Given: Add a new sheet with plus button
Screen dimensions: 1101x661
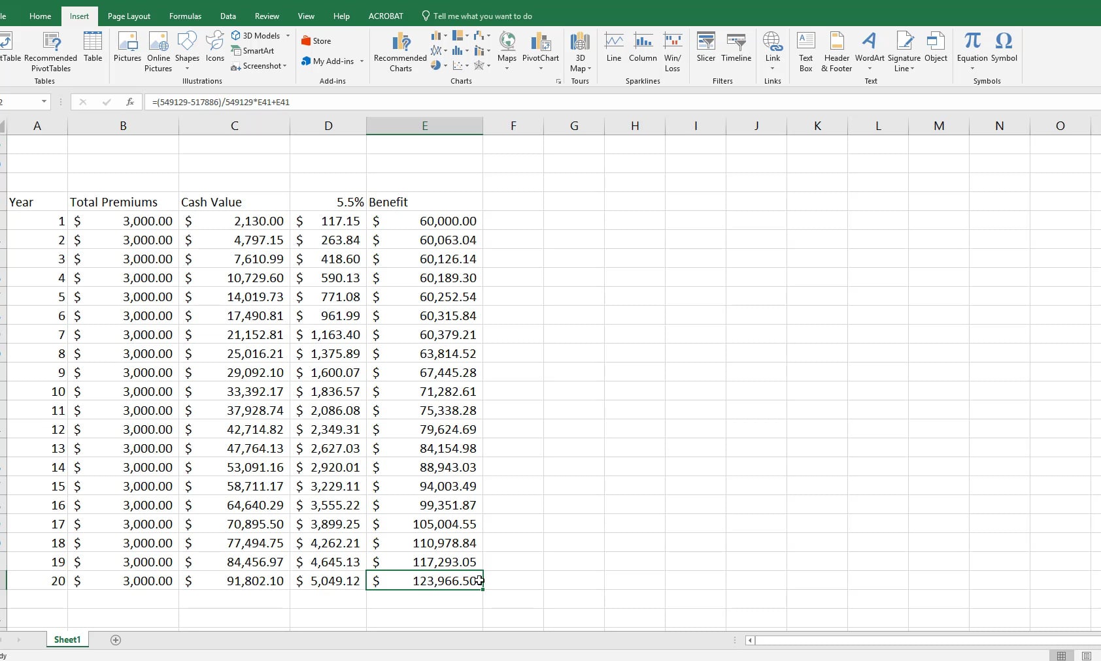Looking at the screenshot, I should (x=116, y=640).
